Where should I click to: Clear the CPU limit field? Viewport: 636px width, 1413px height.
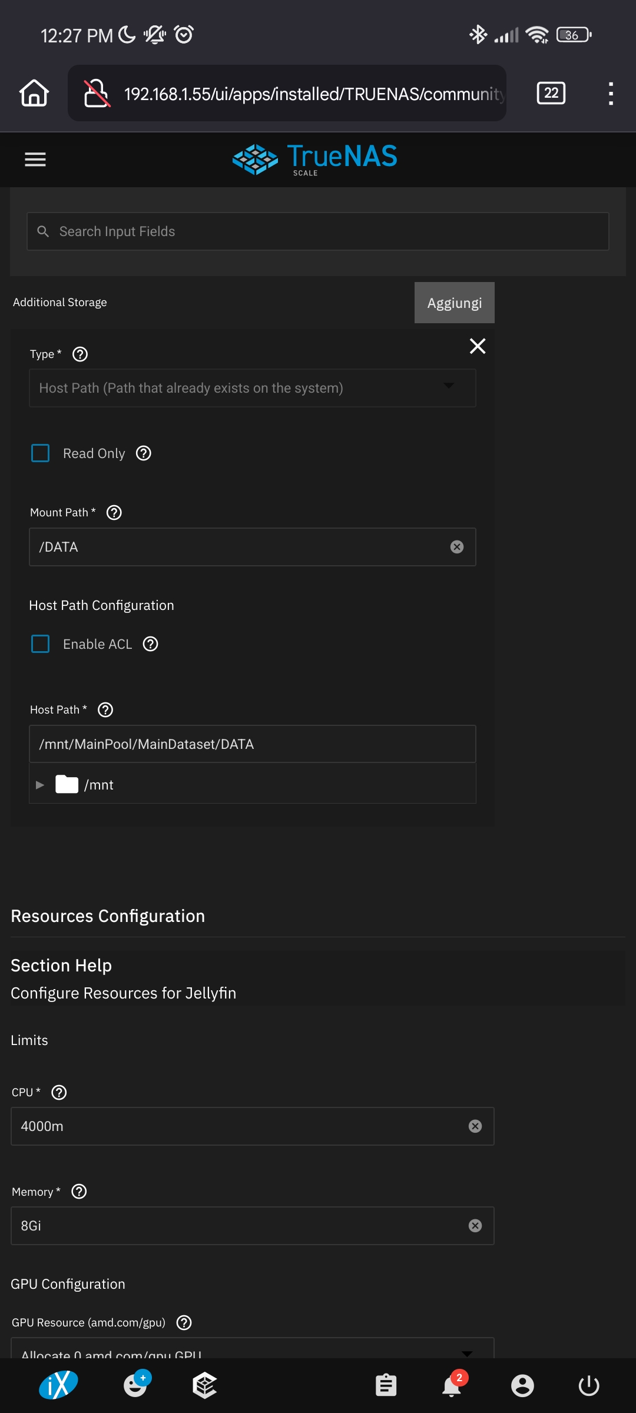pos(475,1126)
